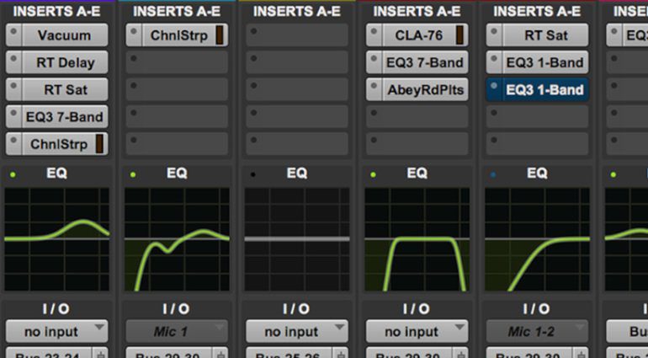
Task: Open 'no input' selector above Bus 25-26
Action: [297, 332]
